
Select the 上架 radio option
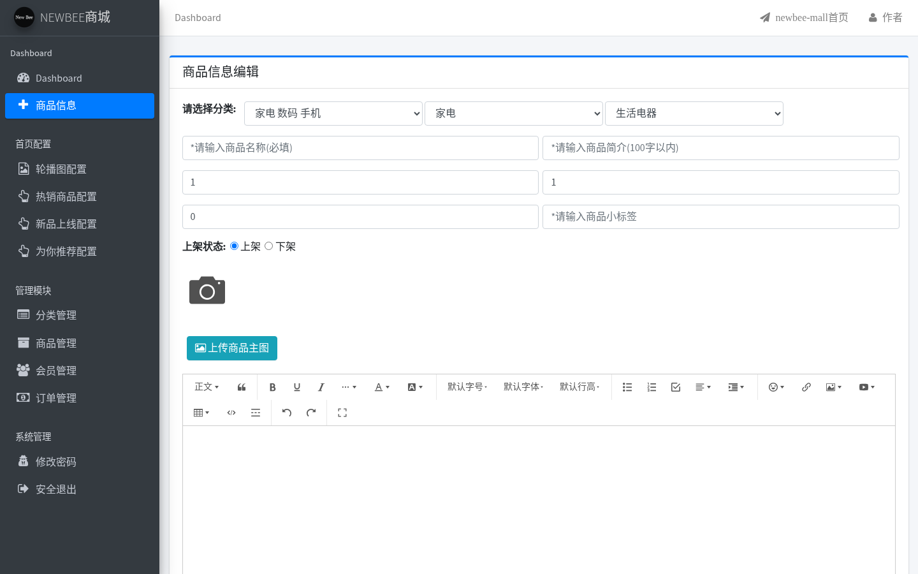[x=234, y=246]
